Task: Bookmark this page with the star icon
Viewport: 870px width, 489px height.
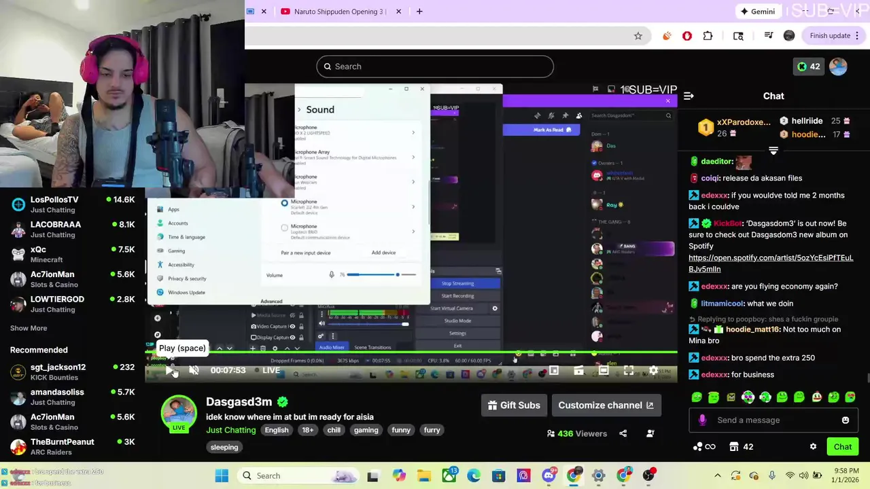Action: [x=638, y=35]
